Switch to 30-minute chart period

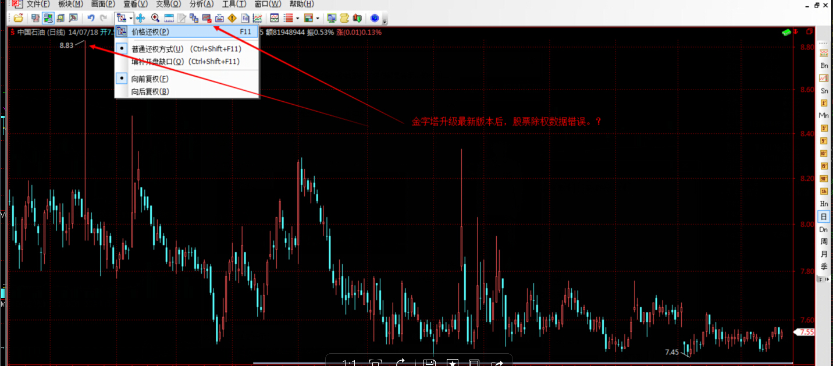(824, 178)
